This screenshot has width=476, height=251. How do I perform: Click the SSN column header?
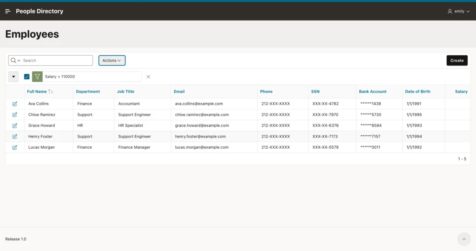315,92
